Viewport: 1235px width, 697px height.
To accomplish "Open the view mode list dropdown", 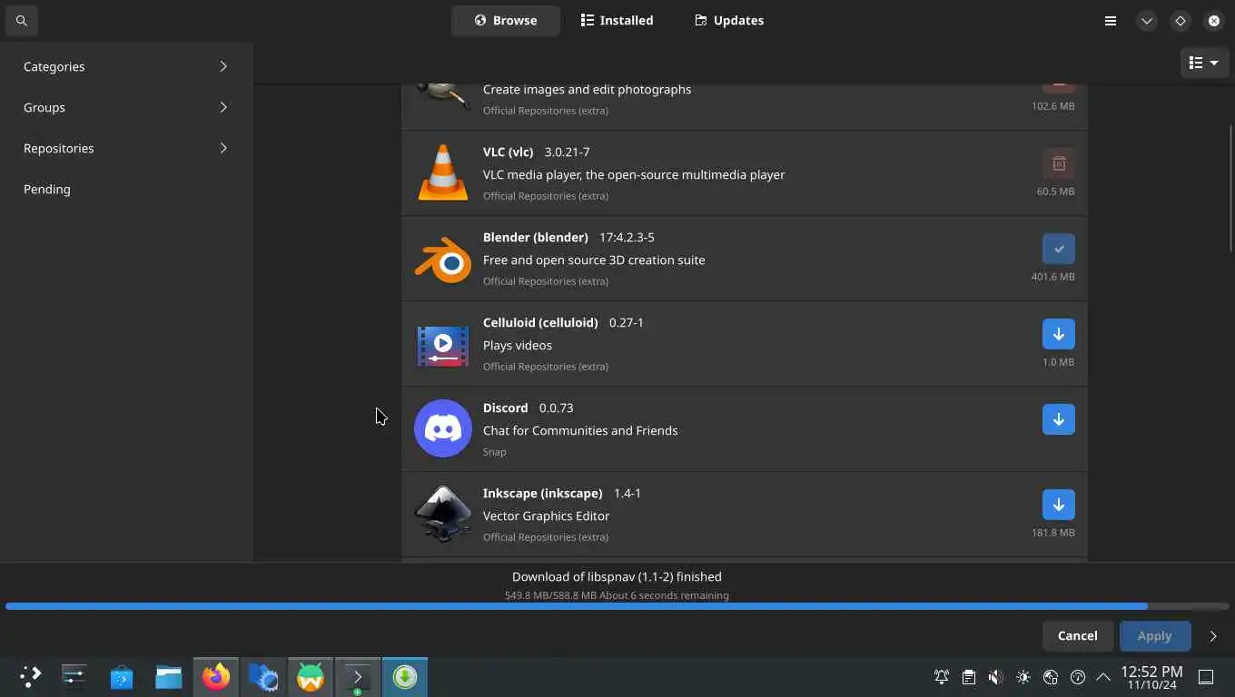I will (x=1204, y=63).
